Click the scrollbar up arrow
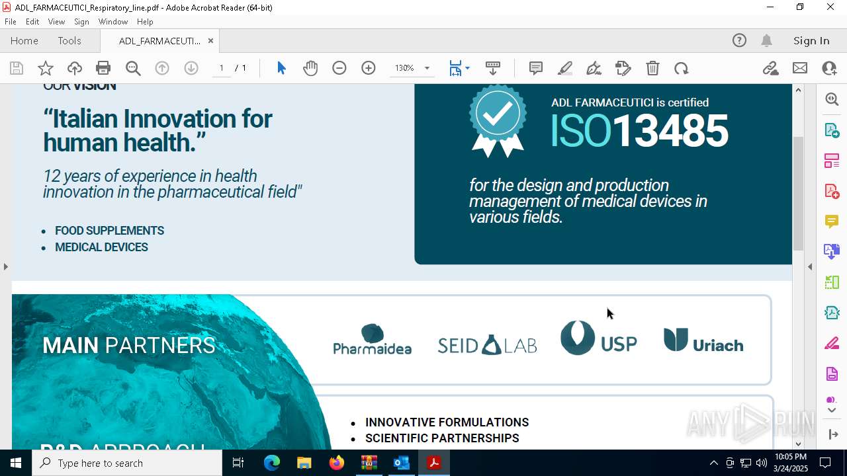This screenshot has height=476, width=847. [798, 90]
